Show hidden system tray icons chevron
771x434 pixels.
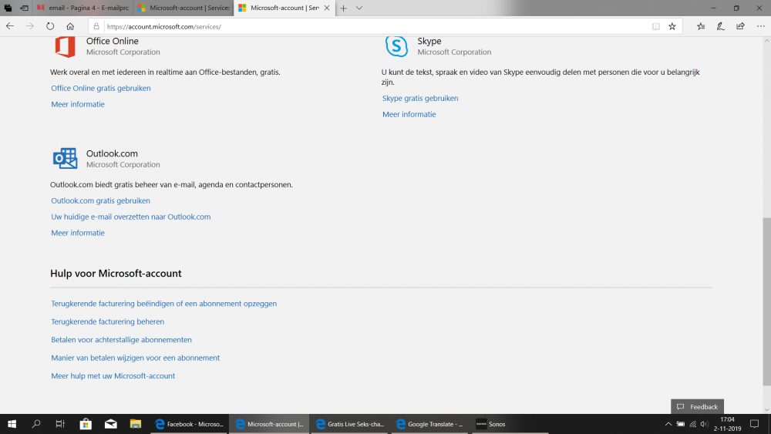[668, 424]
